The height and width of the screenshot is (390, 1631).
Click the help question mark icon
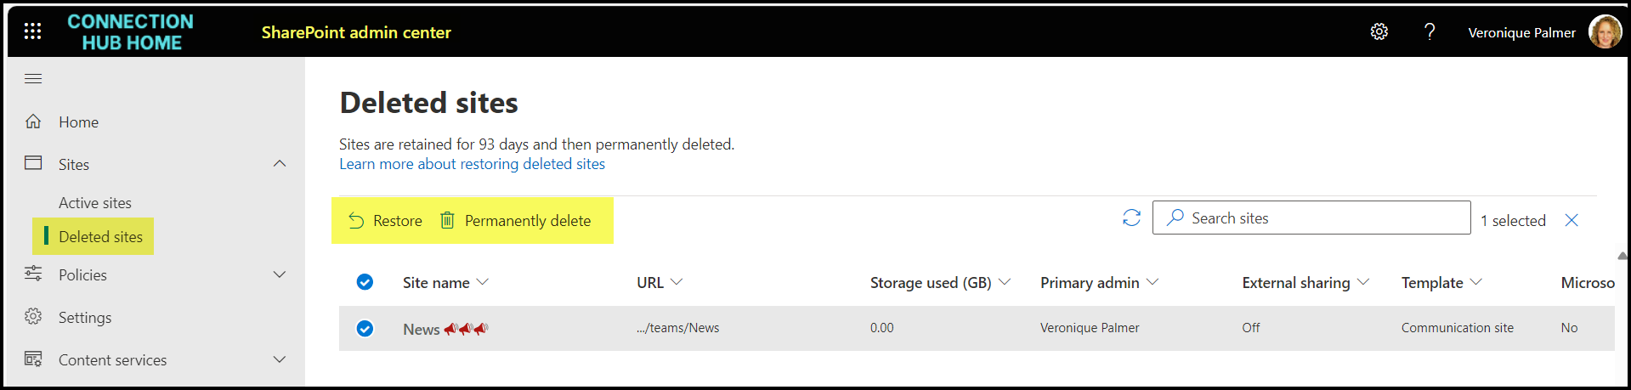click(1430, 32)
